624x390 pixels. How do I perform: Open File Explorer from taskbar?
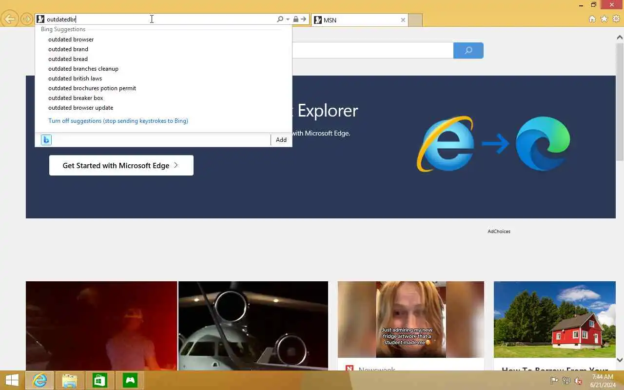[70, 380]
